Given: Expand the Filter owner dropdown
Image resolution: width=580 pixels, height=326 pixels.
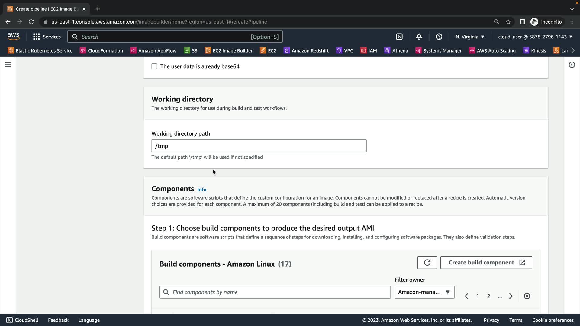Looking at the screenshot, I should (x=424, y=292).
